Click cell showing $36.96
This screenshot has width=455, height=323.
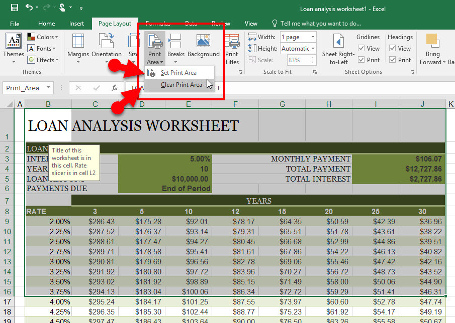pyautogui.click(x=422, y=222)
